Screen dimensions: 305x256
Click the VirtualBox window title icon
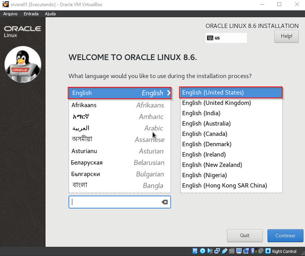tap(6, 4)
